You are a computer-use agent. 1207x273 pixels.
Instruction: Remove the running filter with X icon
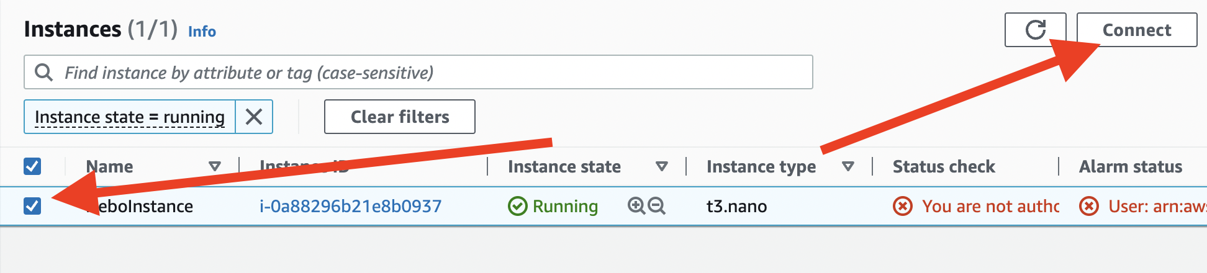click(254, 117)
